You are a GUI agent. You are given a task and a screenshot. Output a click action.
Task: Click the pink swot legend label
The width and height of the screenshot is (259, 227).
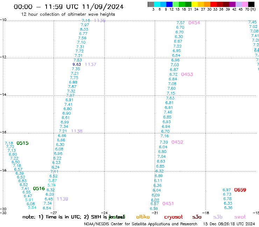click(x=240, y=217)
